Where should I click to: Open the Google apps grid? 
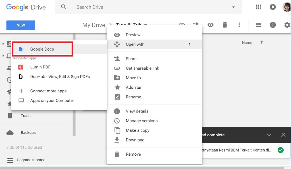point(259,7)
